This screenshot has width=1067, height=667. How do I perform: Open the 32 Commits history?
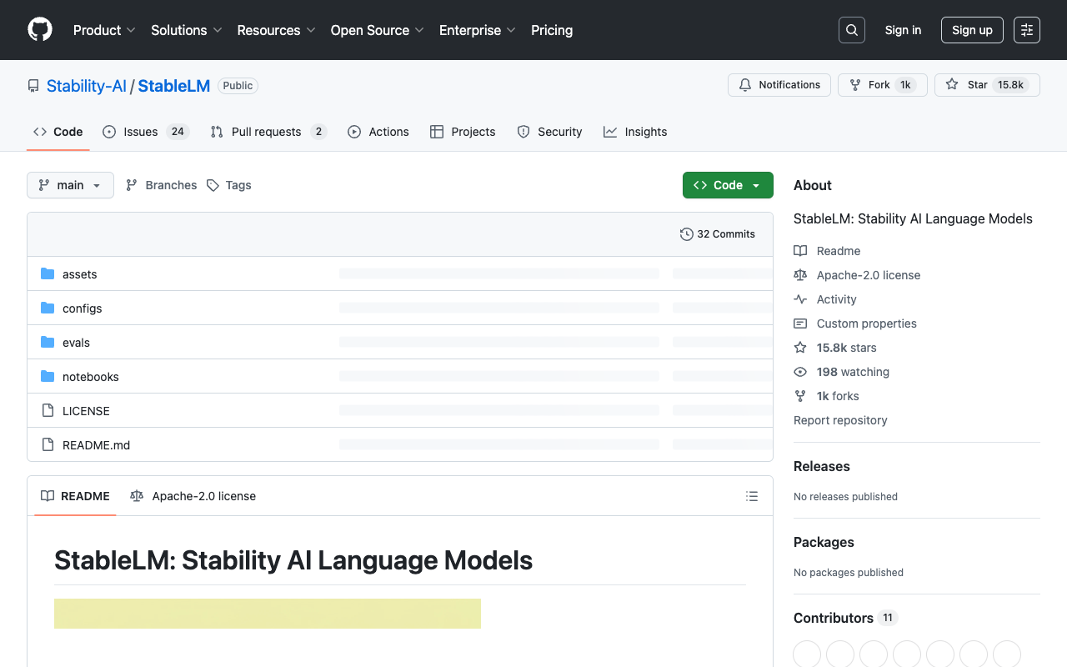pos(718,234)
